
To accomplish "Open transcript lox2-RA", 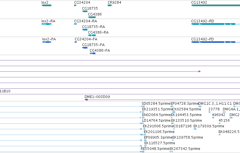I will pos(49,21).
